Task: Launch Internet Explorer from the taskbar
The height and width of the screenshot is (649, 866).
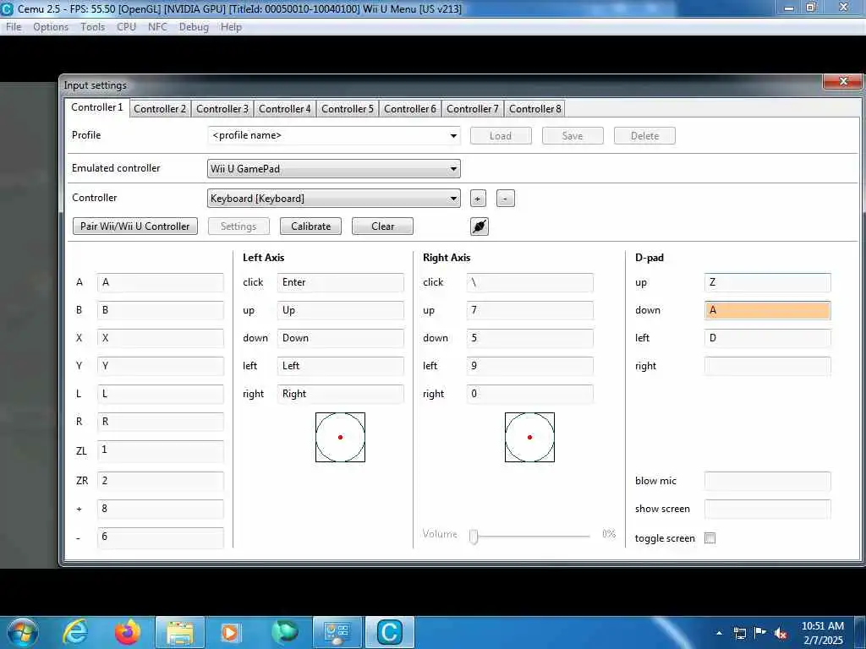Action: [x=75, y=632]
